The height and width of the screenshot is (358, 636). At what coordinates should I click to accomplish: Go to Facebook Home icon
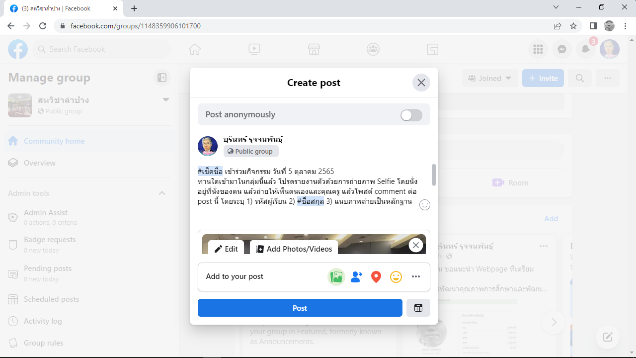tap(194, 49)
